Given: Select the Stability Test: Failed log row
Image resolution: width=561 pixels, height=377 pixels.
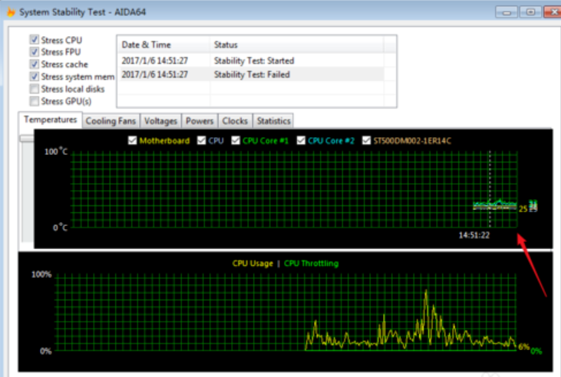Looking at the screenshot, I should click(253, 74).
